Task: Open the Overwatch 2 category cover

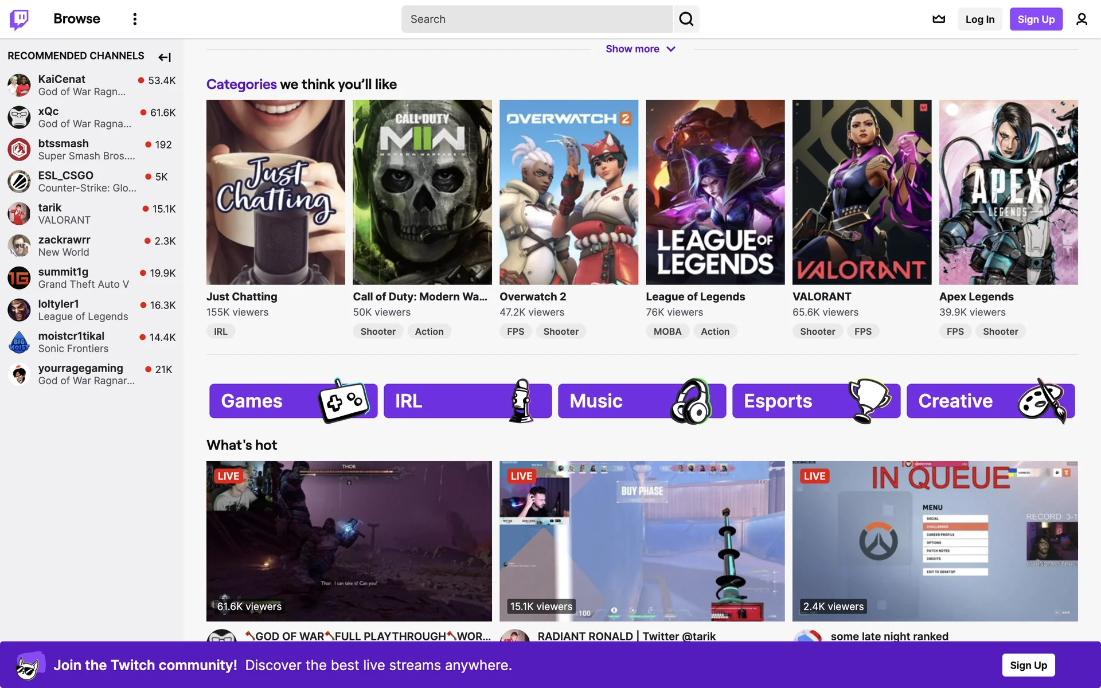Action: [x=568, y=192]
